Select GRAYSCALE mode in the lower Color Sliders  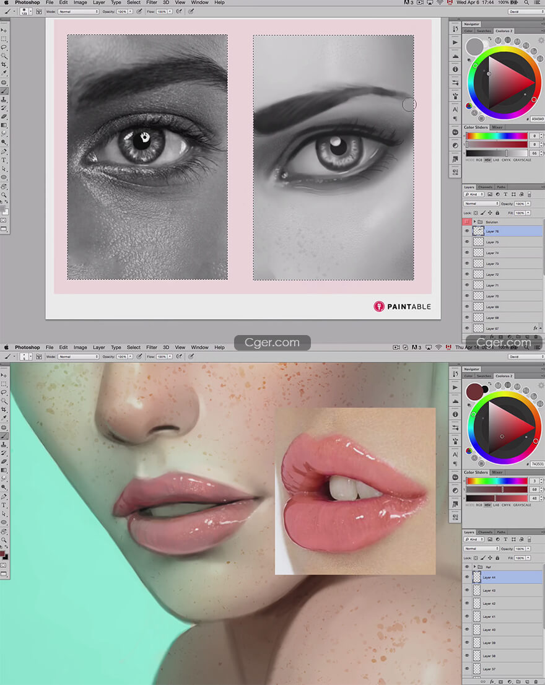(x=522, y=505)
